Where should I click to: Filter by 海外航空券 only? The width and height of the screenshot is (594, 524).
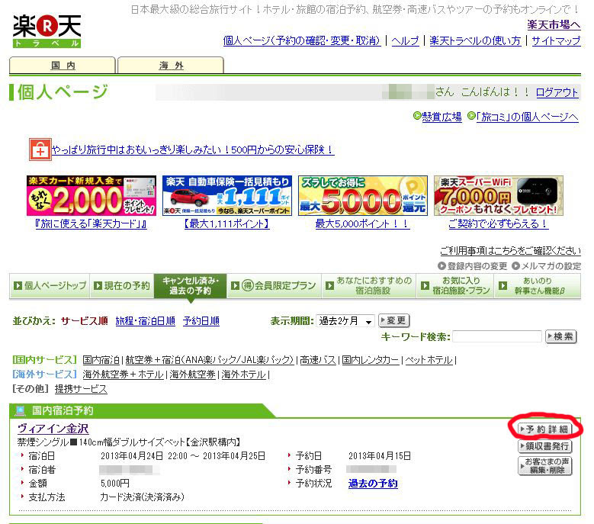pyautogui.click(x=192, y=375)
